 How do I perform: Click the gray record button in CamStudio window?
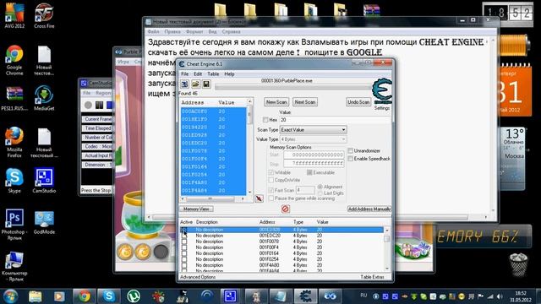[x=88, y=105]
